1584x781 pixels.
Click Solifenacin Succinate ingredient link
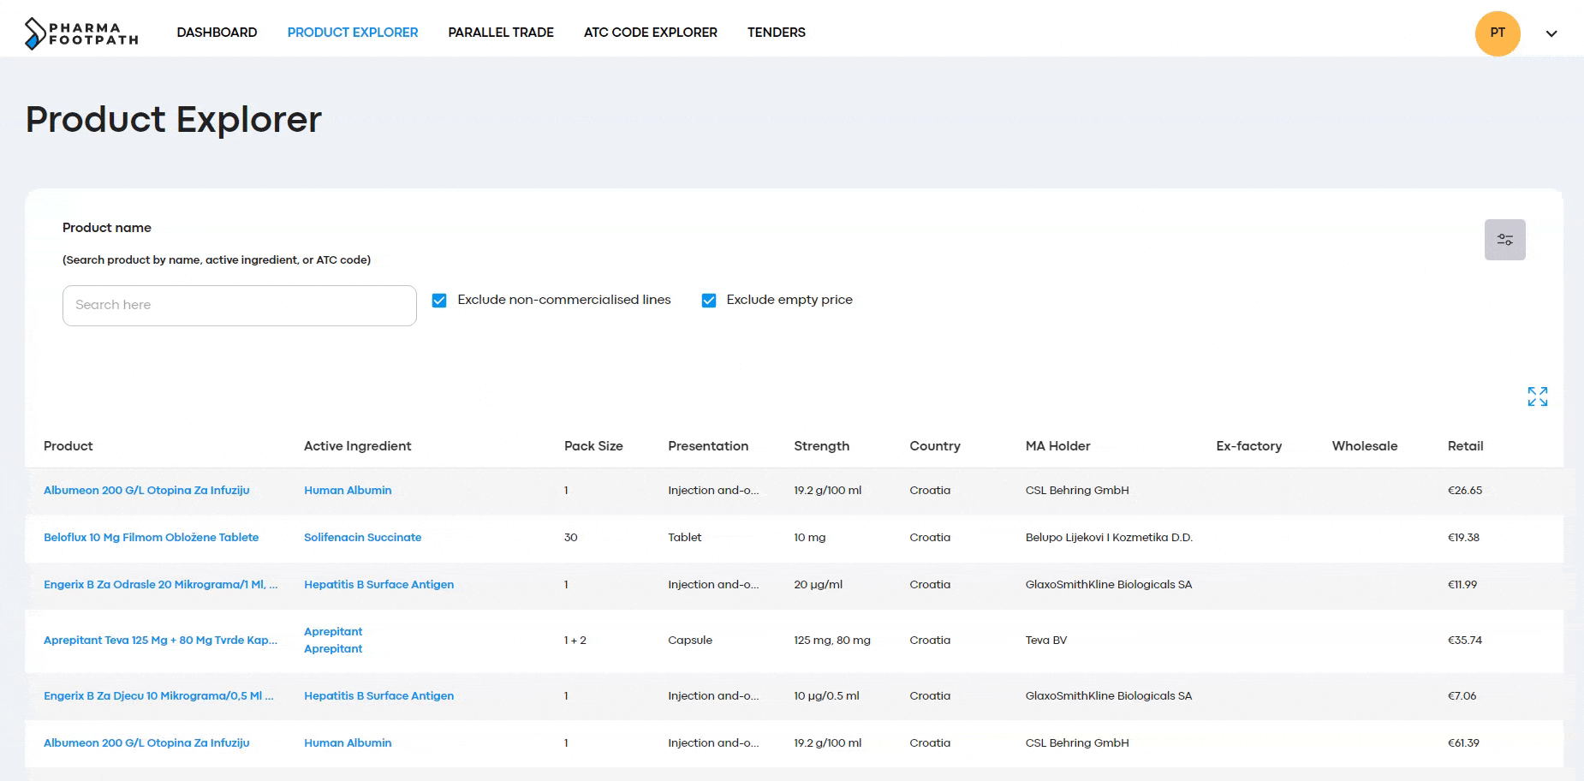coord(363,538)
